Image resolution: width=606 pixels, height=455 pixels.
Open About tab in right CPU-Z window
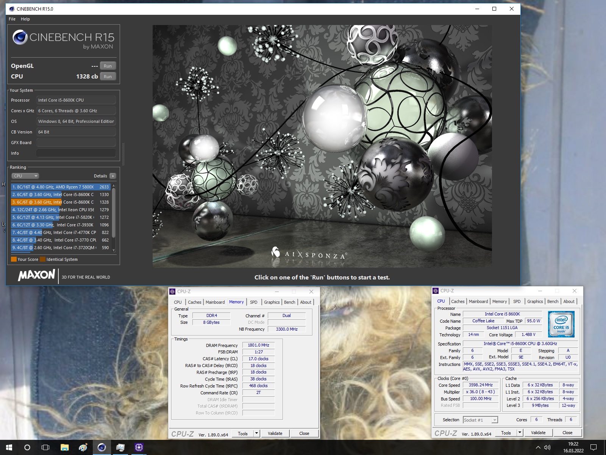click(x=569, y=301)
